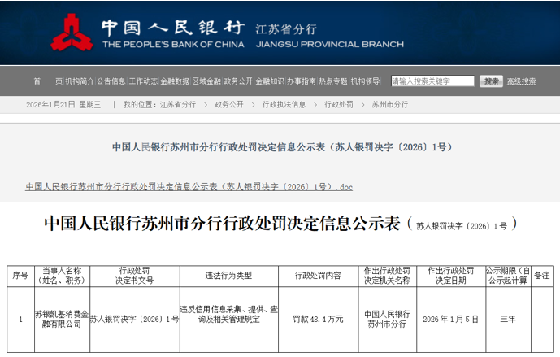Open the 机构领导 navigation item
560x357 pixels.
click(365, 81)
